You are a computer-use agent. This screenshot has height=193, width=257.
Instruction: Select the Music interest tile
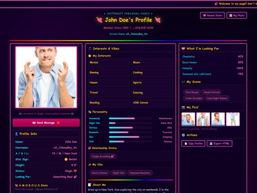(152, 62)
